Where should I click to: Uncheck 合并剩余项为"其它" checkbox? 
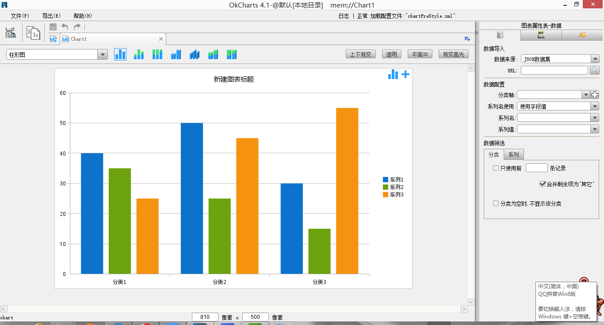point(543,184)
